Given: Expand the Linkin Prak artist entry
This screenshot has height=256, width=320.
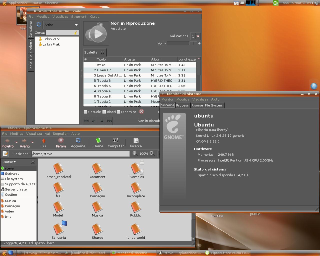Looking at the screenshot, I should click(x=36, y=44).
